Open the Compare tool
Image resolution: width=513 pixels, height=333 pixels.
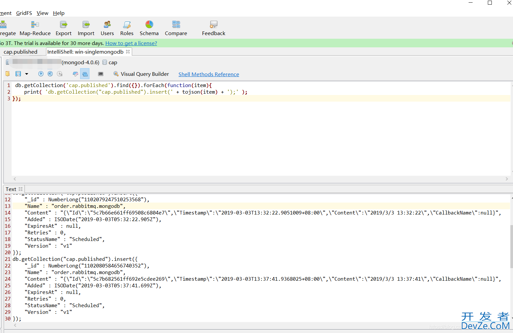176,28
